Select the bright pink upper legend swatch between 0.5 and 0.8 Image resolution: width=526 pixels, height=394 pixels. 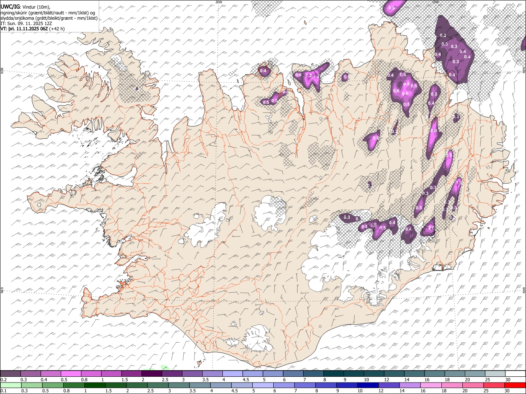pos(71,374)
